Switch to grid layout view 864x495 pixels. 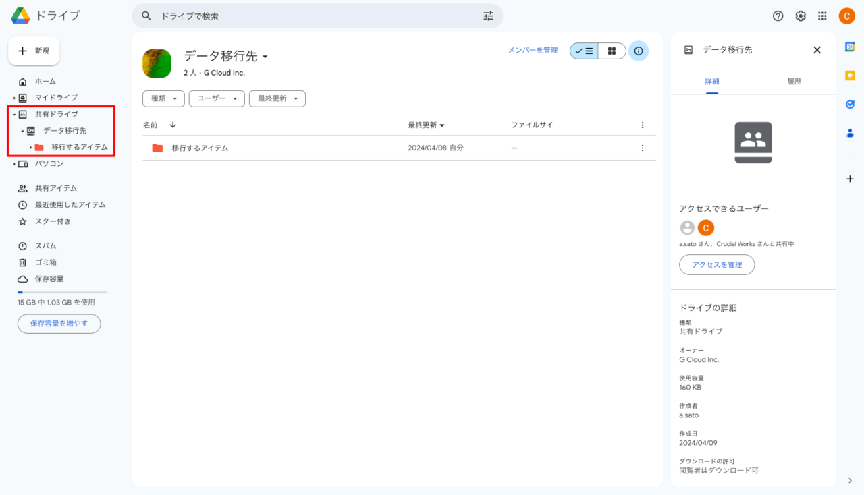coord(612,51)
